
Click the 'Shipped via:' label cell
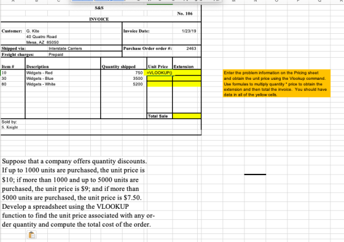click(14, 49)
